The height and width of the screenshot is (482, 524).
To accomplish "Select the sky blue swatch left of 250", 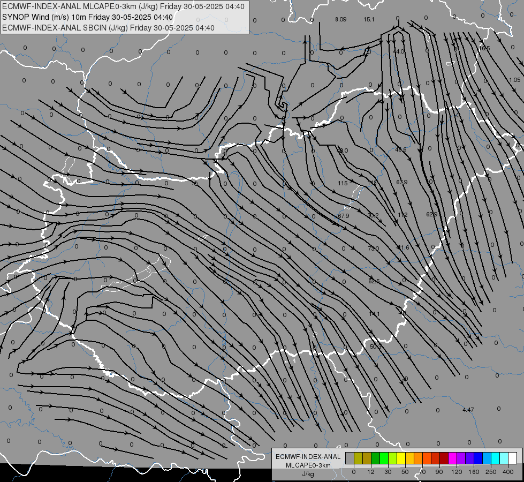I will coord(487,458).
